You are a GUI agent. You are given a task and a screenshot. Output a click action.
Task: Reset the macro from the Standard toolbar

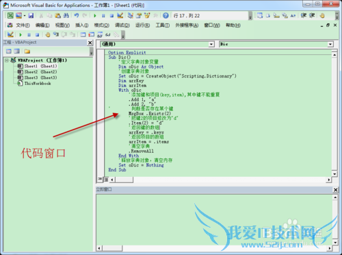(x=111, y=16)
